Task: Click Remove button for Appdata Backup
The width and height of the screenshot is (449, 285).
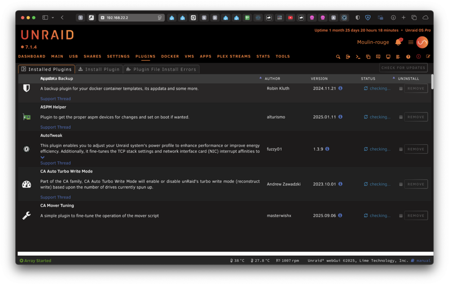Action: pos(416,88)
